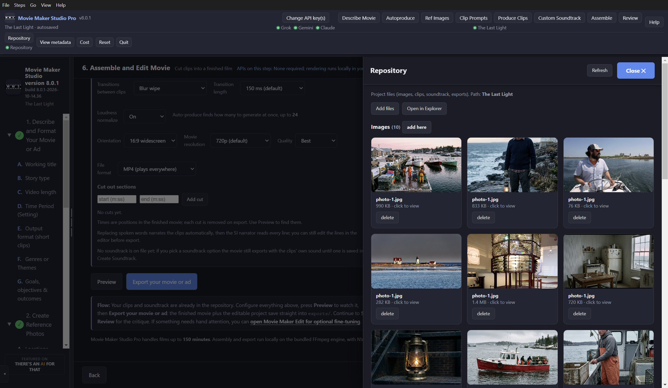The width and height of the screenshot is (668, 388).
Task: Click Export your movie or ad
Action: [162, 282]
